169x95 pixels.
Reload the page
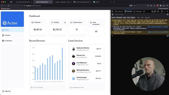[8, 6]
